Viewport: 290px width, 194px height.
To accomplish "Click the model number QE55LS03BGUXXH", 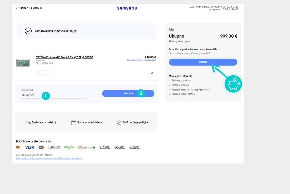I will (x=44, y=63).
